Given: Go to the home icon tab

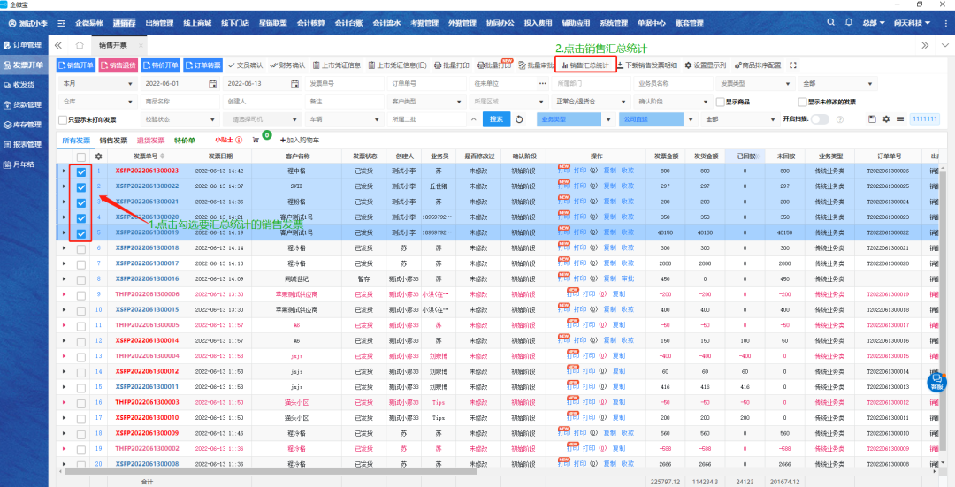Looking at the screenshot, I should tap(79, 45).
